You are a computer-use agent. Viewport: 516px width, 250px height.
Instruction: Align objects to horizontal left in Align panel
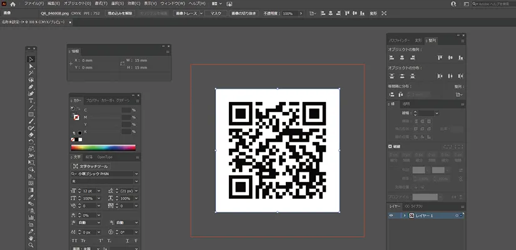(x=392, y=57)
